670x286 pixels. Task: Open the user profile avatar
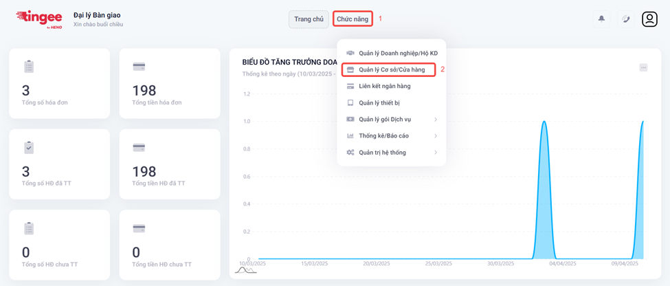(x=649, y=19)
